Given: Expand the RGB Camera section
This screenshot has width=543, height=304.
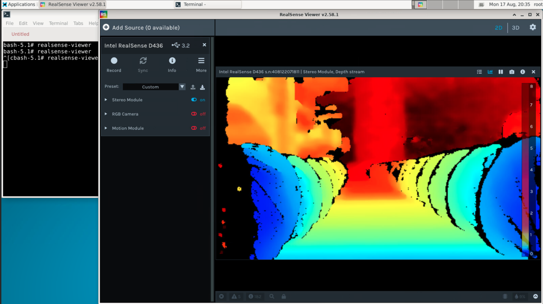Looking at the screenshot, I should [106, 114].
